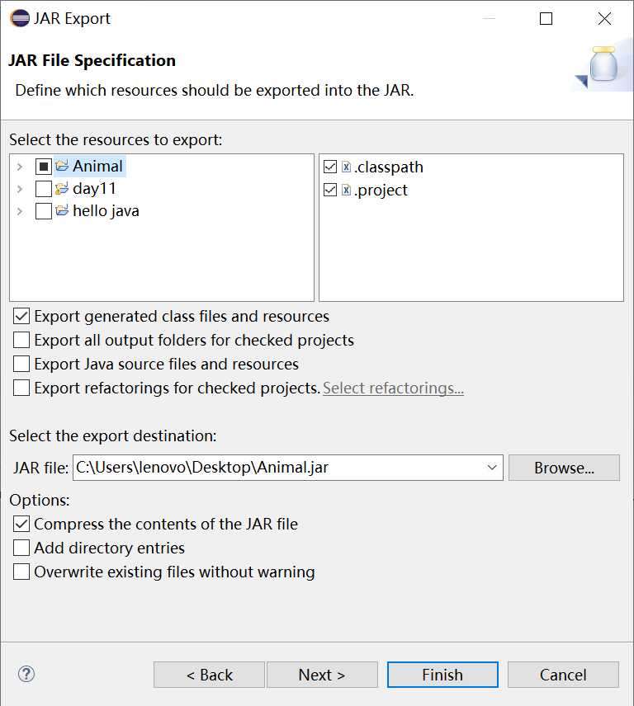Click the Animal project folder icon
The image size is (634, 706).
tap(62, 167)
